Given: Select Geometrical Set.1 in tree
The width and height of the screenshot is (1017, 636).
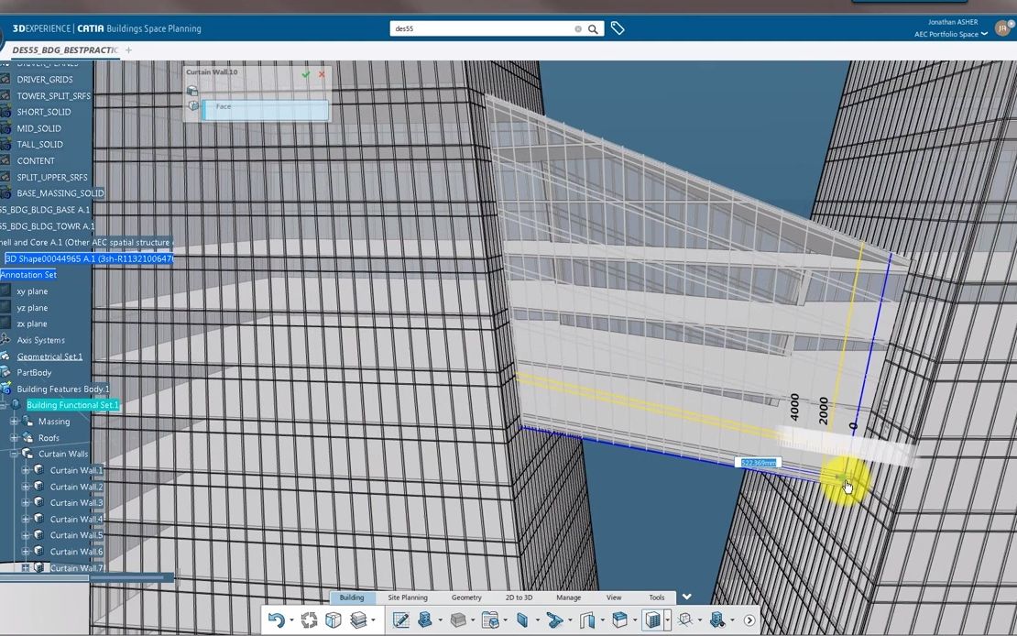Looking at the screenshot, I should coord(50,356).
